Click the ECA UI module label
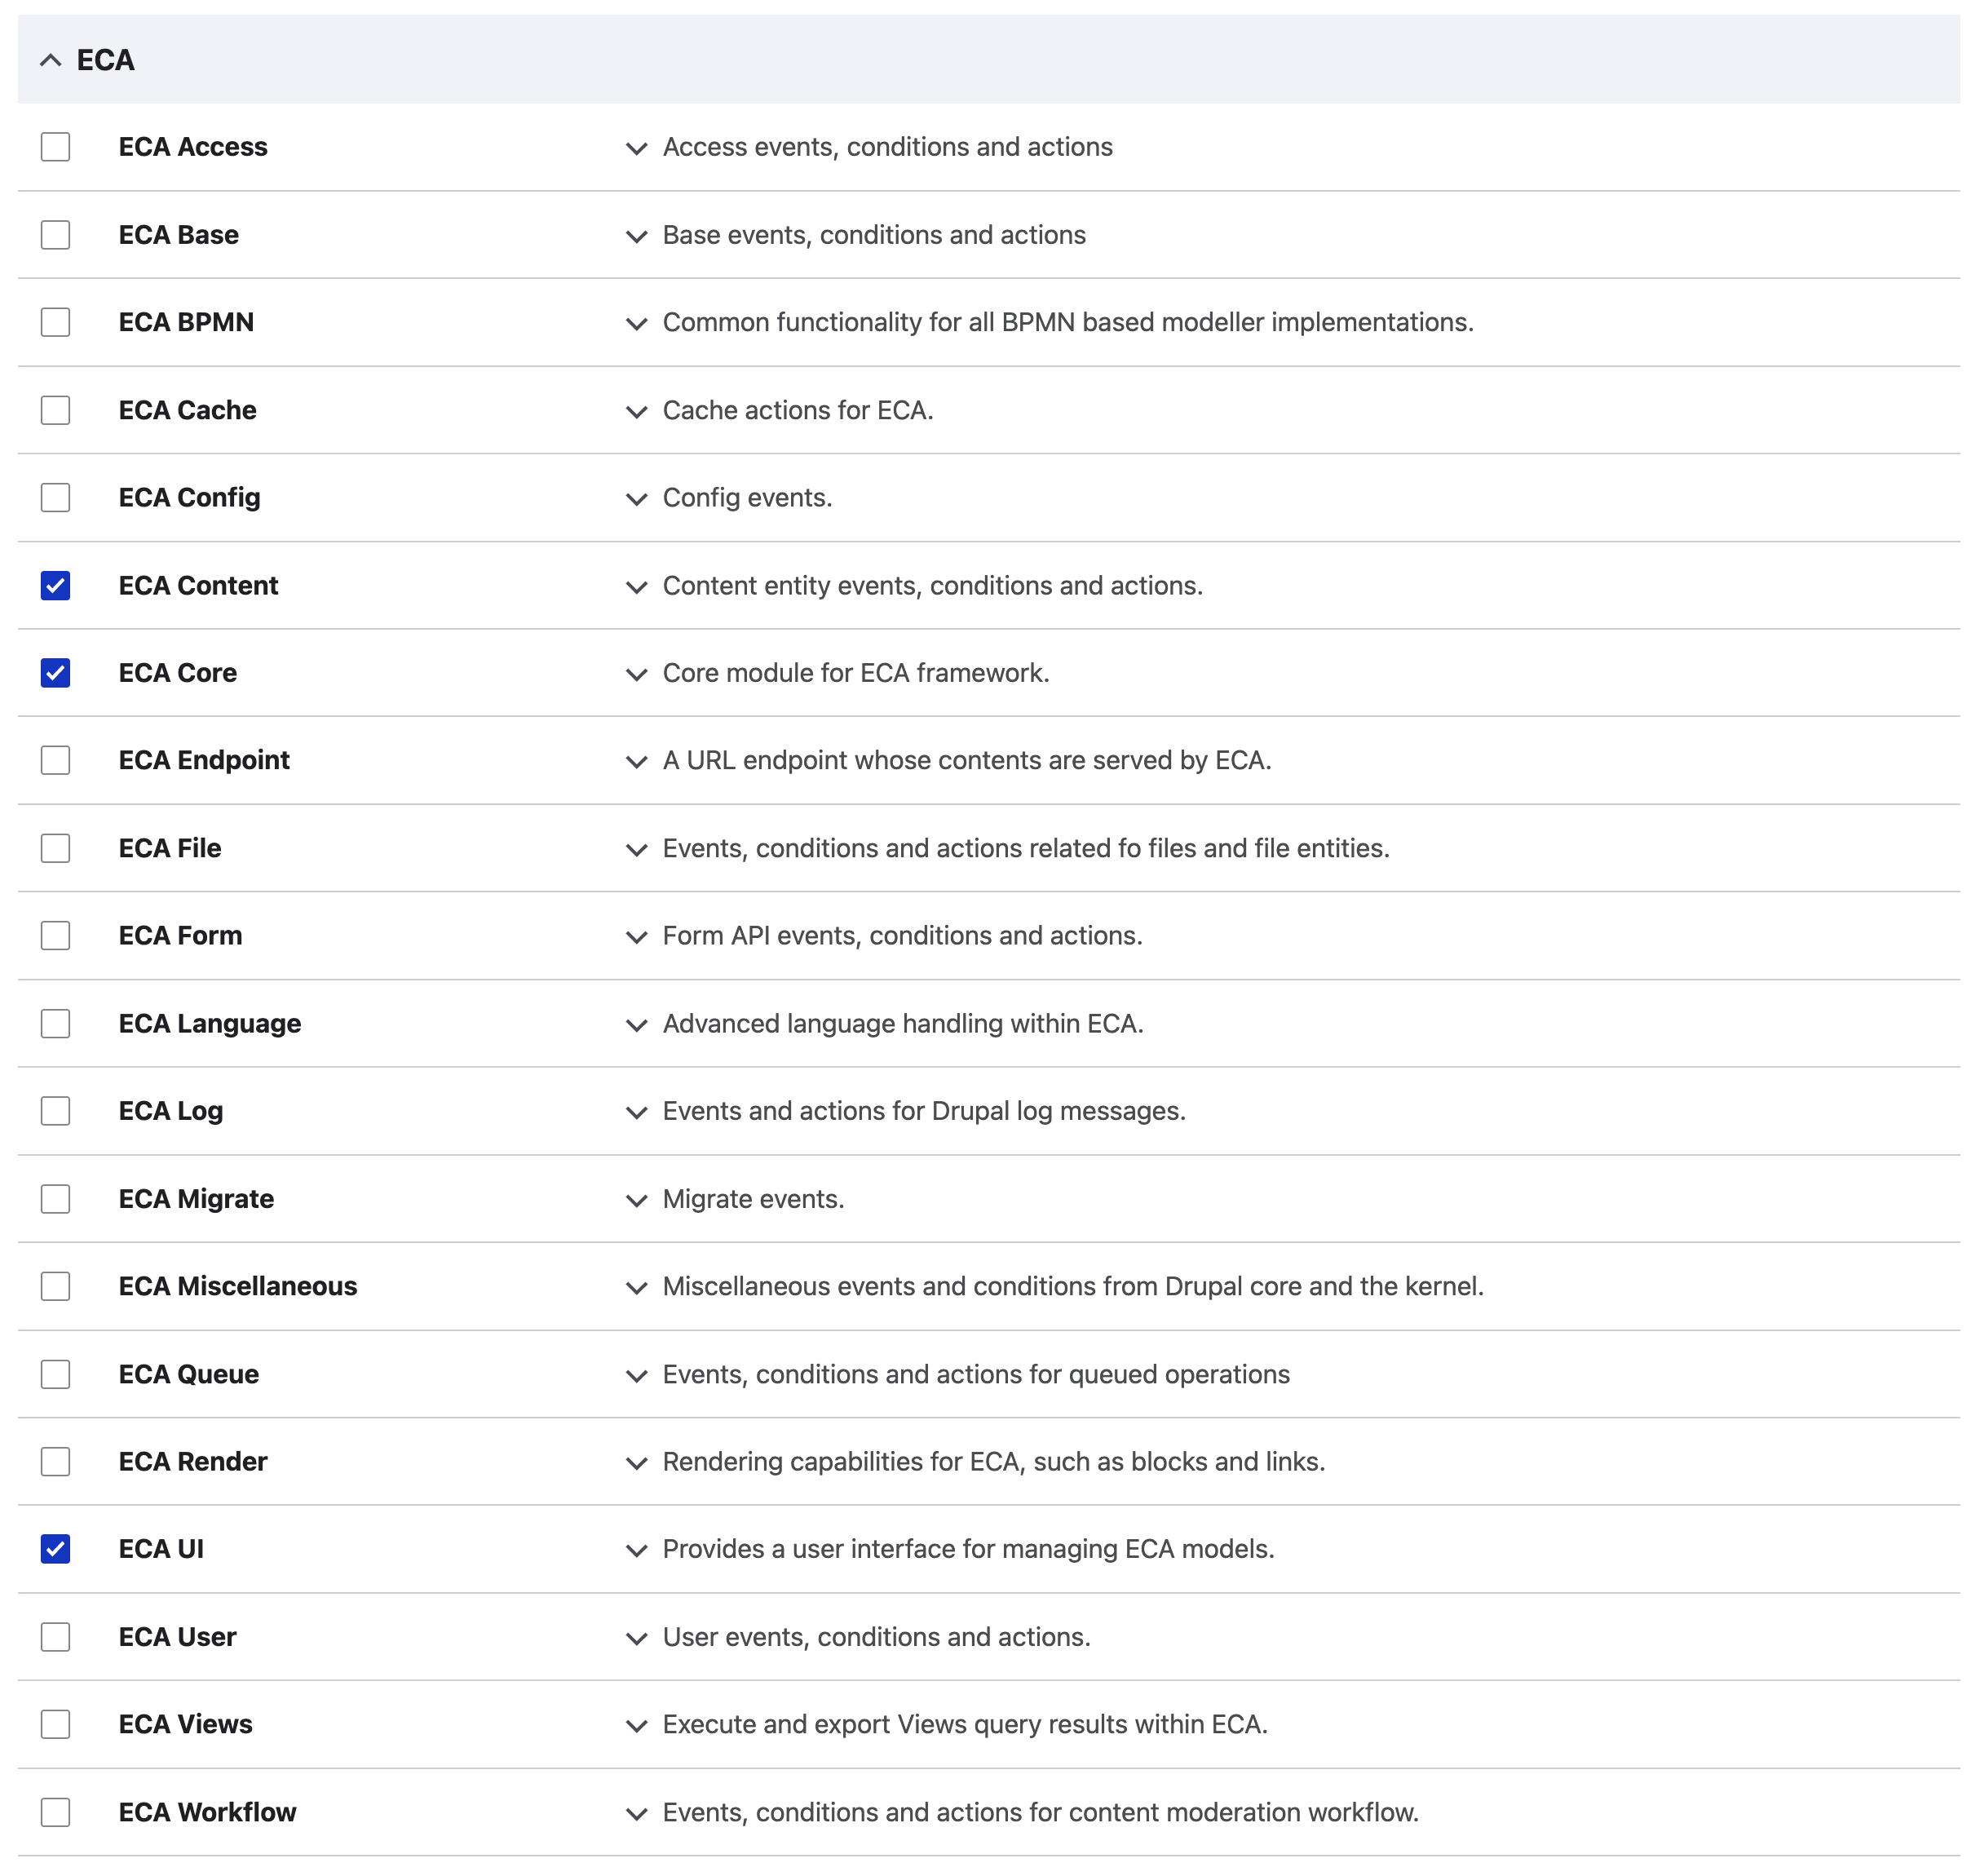 tap(161, 1549)
